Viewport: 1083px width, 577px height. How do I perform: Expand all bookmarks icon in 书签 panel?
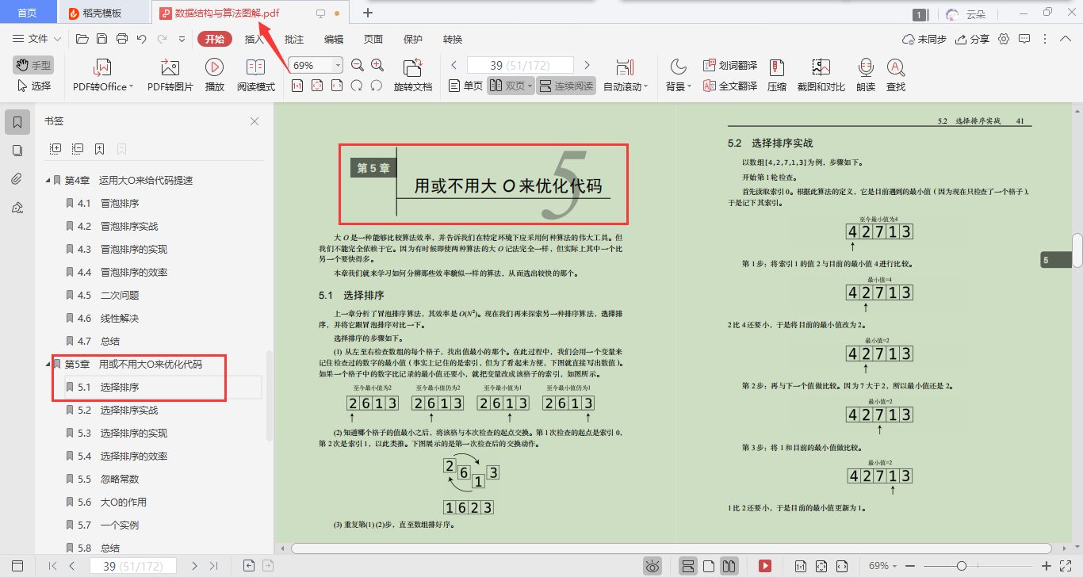click(x=55, y=148)
